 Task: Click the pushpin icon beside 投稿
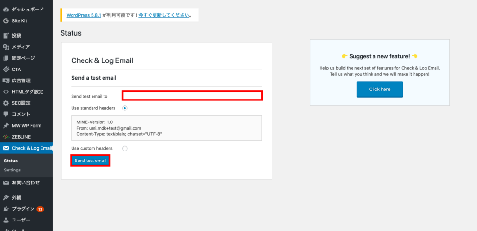click(6, 36)
